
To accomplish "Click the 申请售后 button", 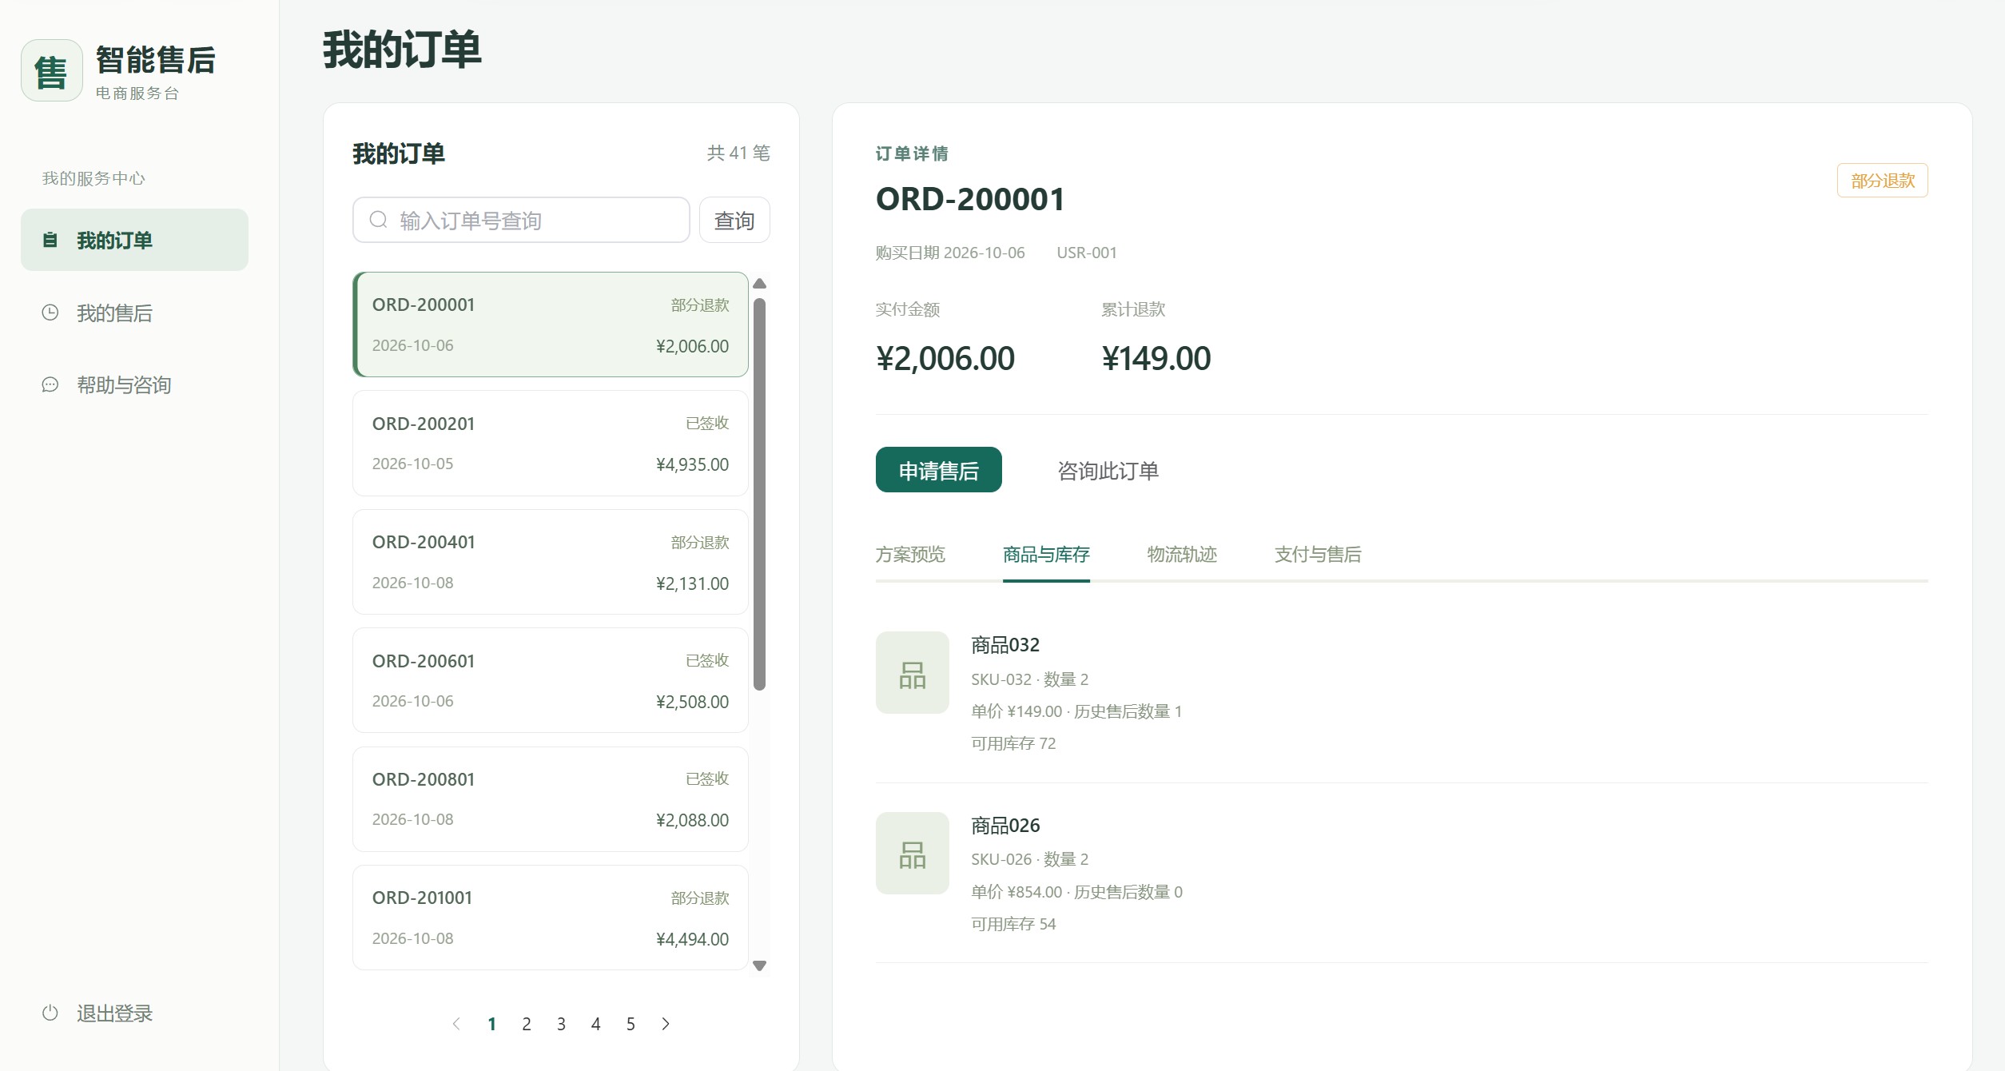I will pos(938,470).
